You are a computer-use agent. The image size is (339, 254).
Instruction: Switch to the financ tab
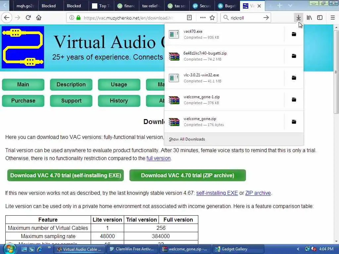click(x=126, y=6)
